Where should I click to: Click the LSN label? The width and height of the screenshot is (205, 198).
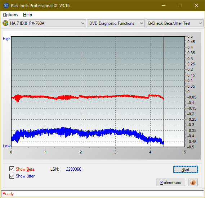pyautogui.click(x=55, y=169)
